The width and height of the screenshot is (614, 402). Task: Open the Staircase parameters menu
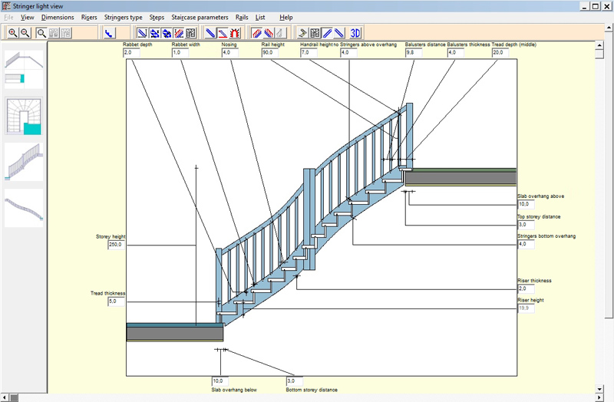click(200, 17)
